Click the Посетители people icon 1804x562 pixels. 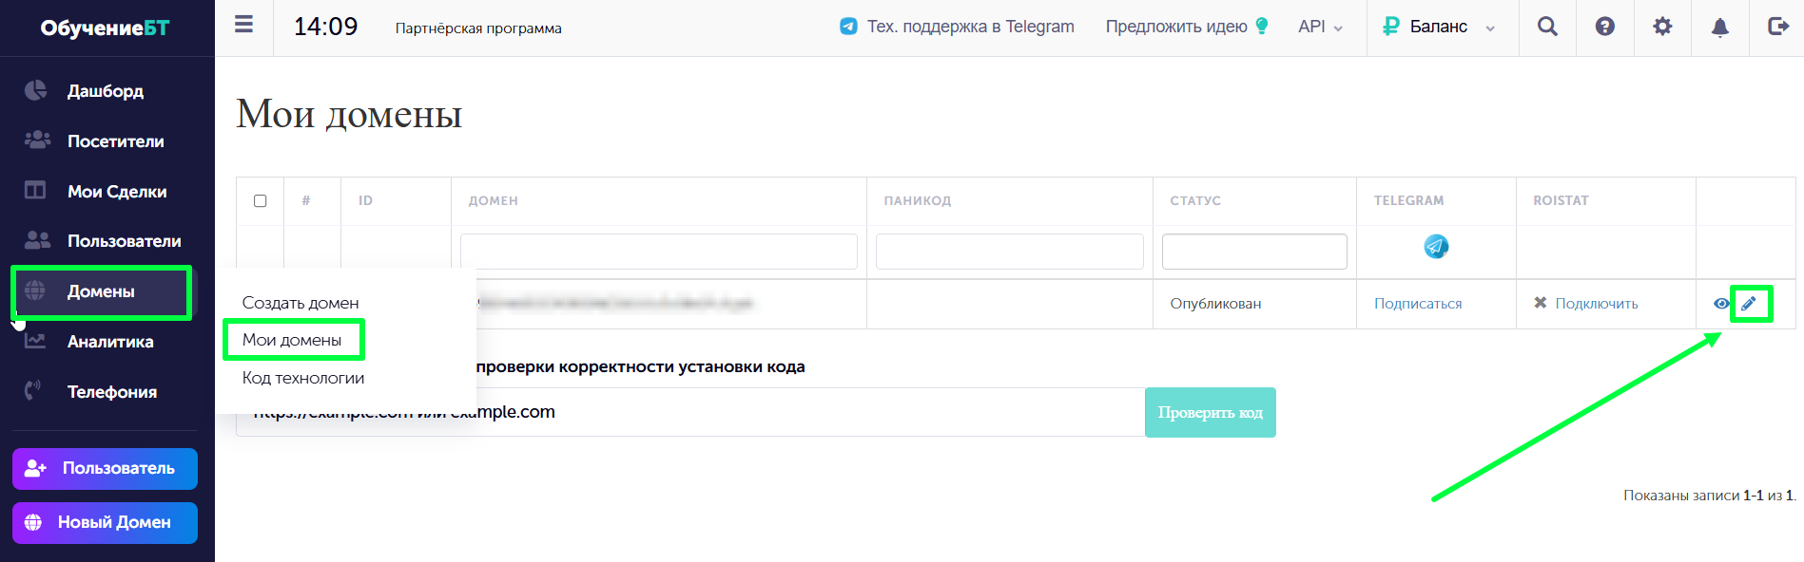pyautogui.click(x=37, y=140)
